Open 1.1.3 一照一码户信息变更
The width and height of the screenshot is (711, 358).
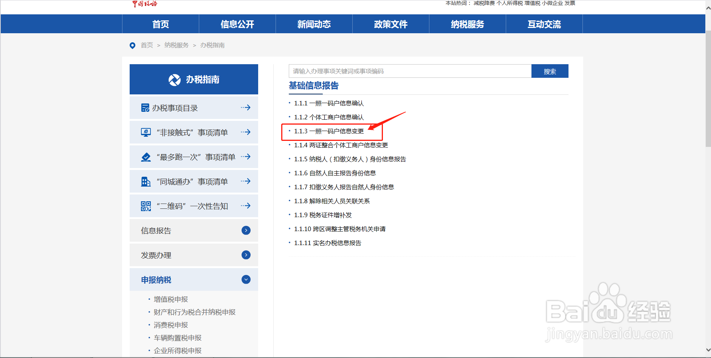pos(329,131)
